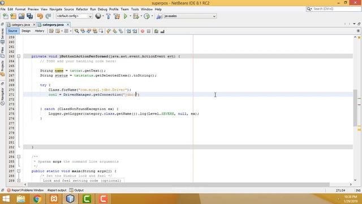Toggle INS insert mode indicator
362x204 pixels.
(x=358, y=190)
